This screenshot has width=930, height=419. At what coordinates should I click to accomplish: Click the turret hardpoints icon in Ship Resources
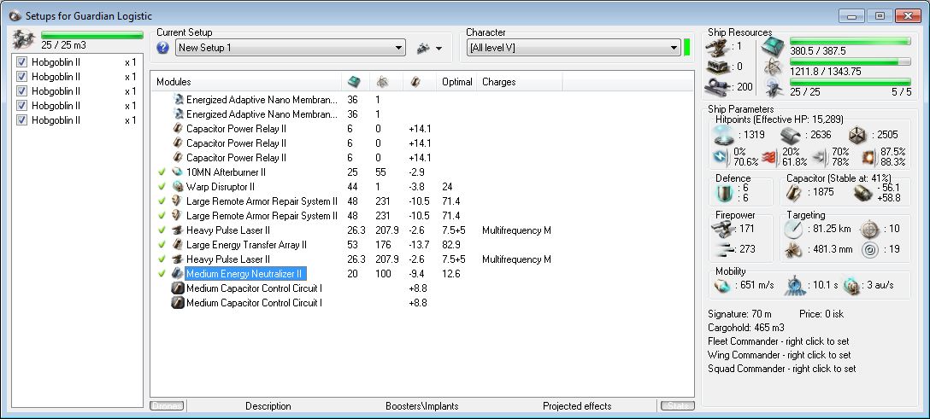coord(717,47)
